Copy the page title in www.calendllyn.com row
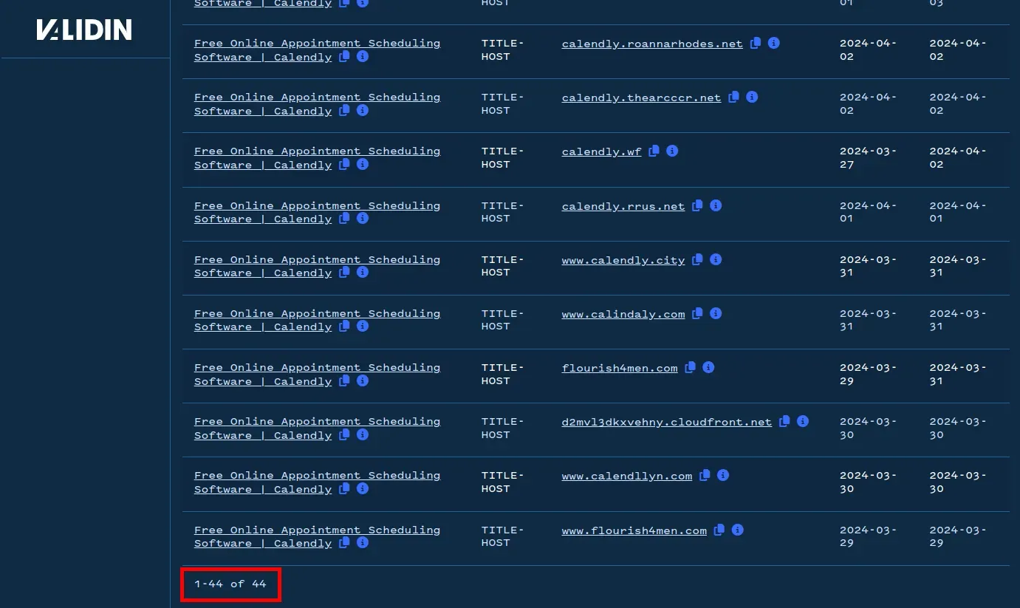Screen dimensions: 1020x608 point(344,488)
